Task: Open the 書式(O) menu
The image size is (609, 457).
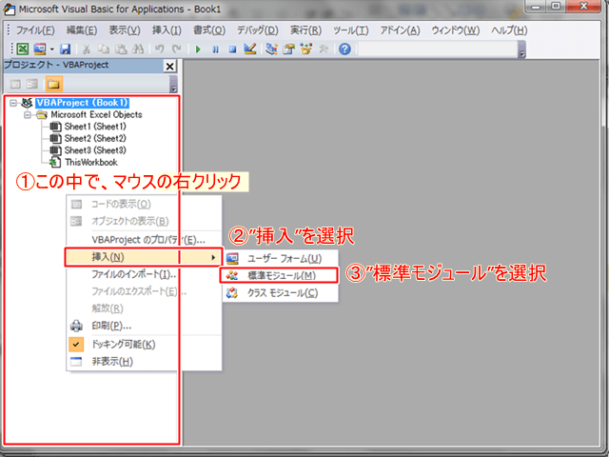Action: tap(209, 30)
